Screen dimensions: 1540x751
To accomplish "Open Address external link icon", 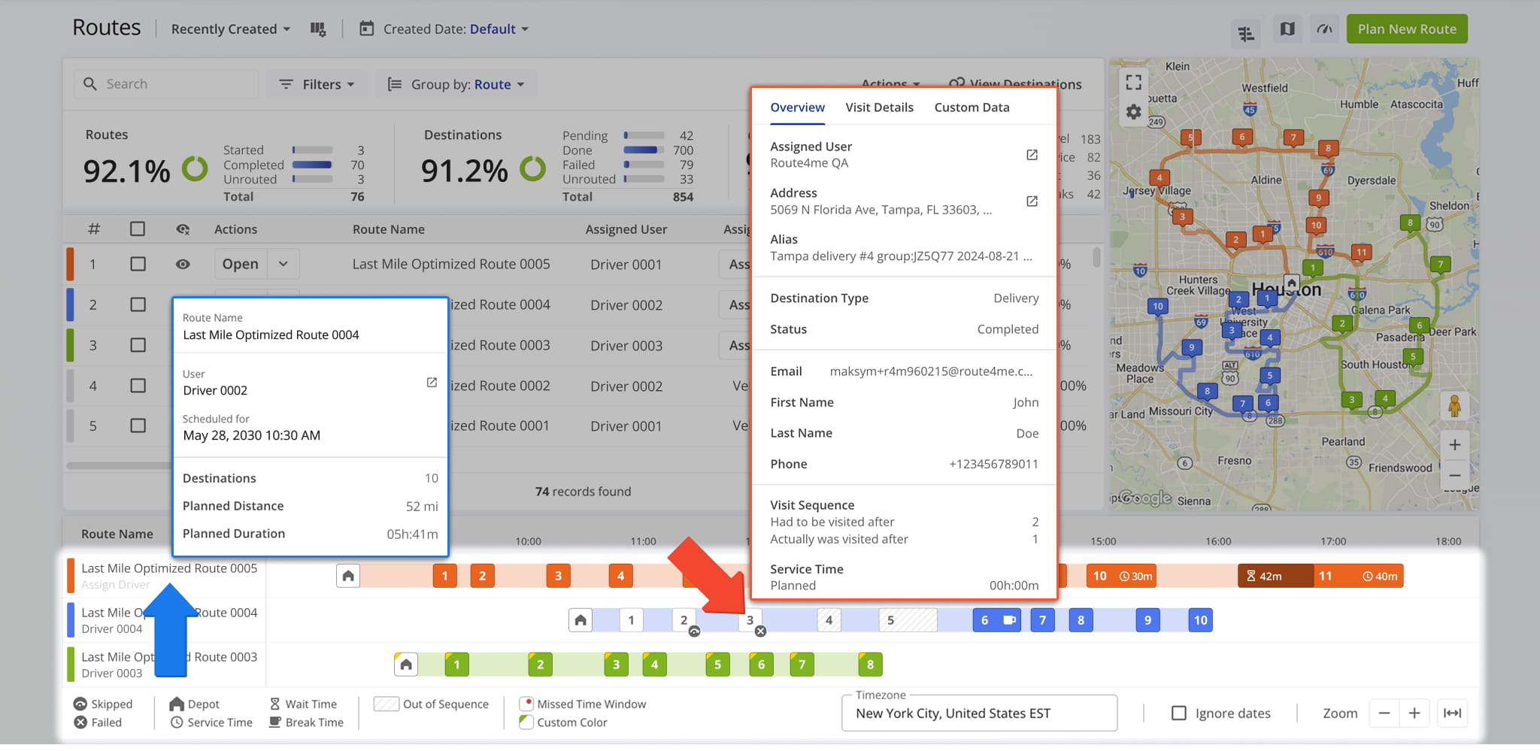I will pyautogui.click(x=1032, y=201).
